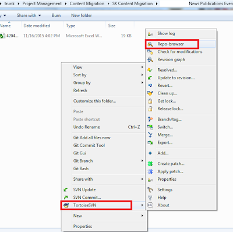233x232 pixels.
Task: Click the Check for modifications icon
Action: [x=150, y=52]
